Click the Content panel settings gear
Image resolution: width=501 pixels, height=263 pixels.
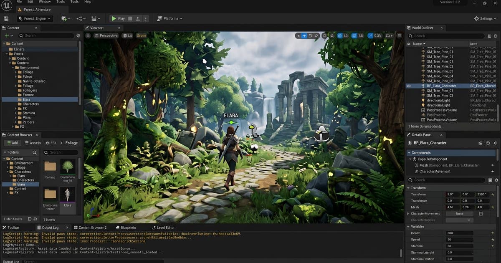78,36
